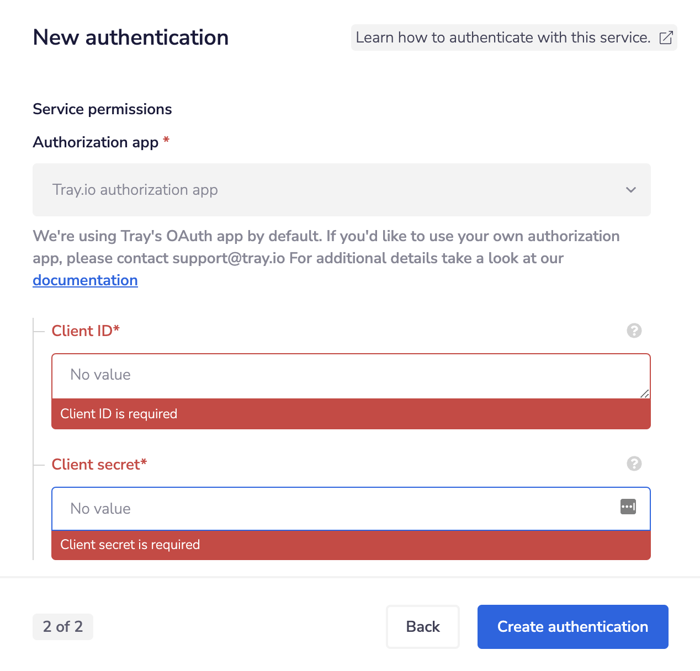Expand the Tray.io authorization app selector
The image size is (700, 671).
(342, 190)
